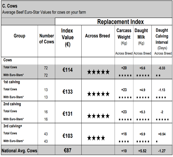Click four-star carcass weight rating in 3rd calving+
The image size is (173, 157).
[124, 141]
